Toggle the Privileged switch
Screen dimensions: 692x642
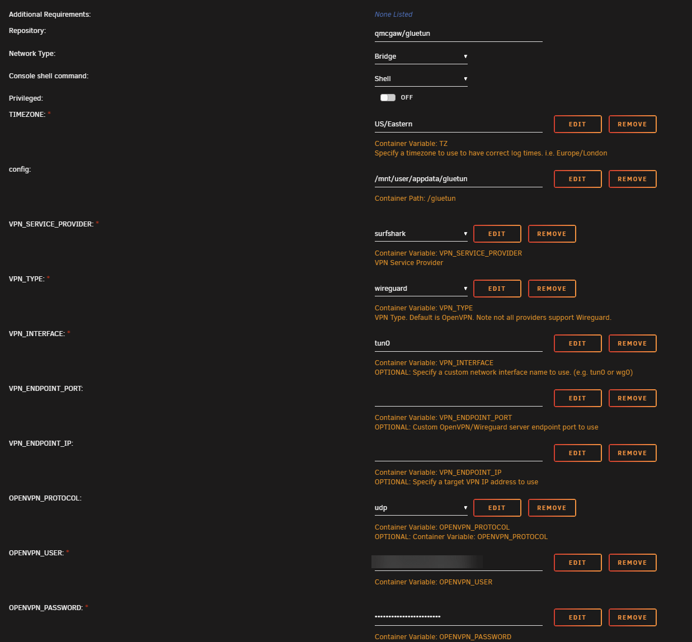(388, 97)
